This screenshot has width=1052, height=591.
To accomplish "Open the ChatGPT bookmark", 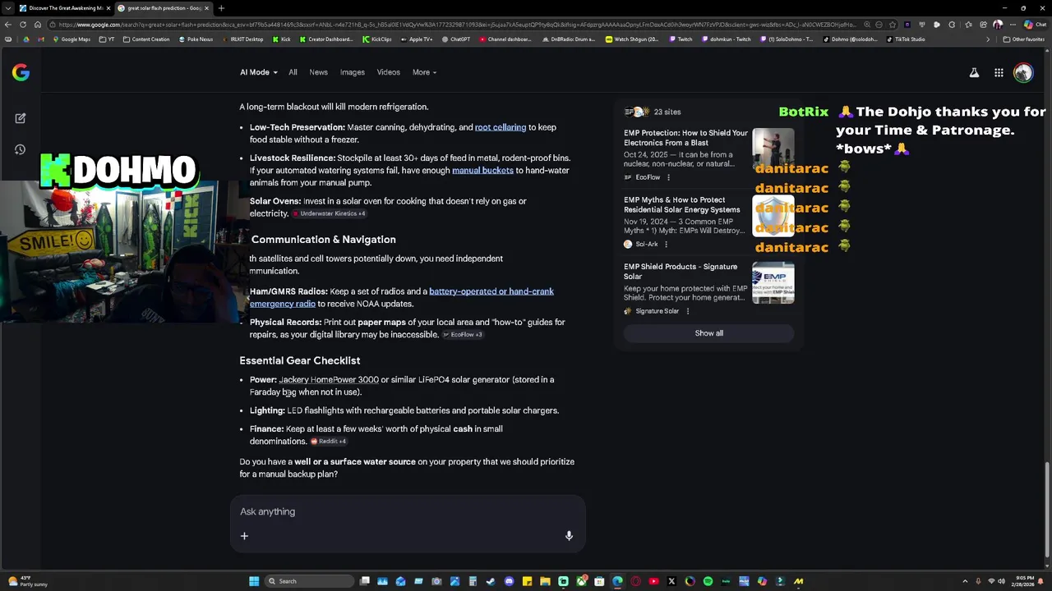I will pyautogui.click(x=456, y=39).
